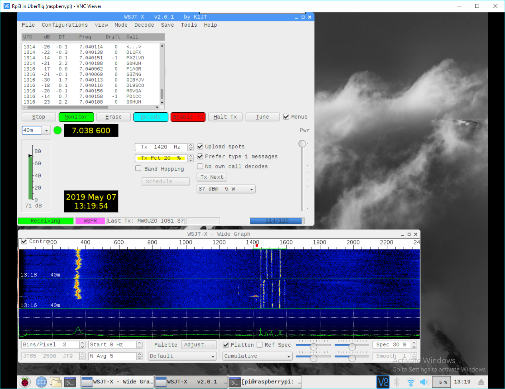Expand the 40m band dropdown
This screenshot has width=505, height=389.
[x=46, y=131]
